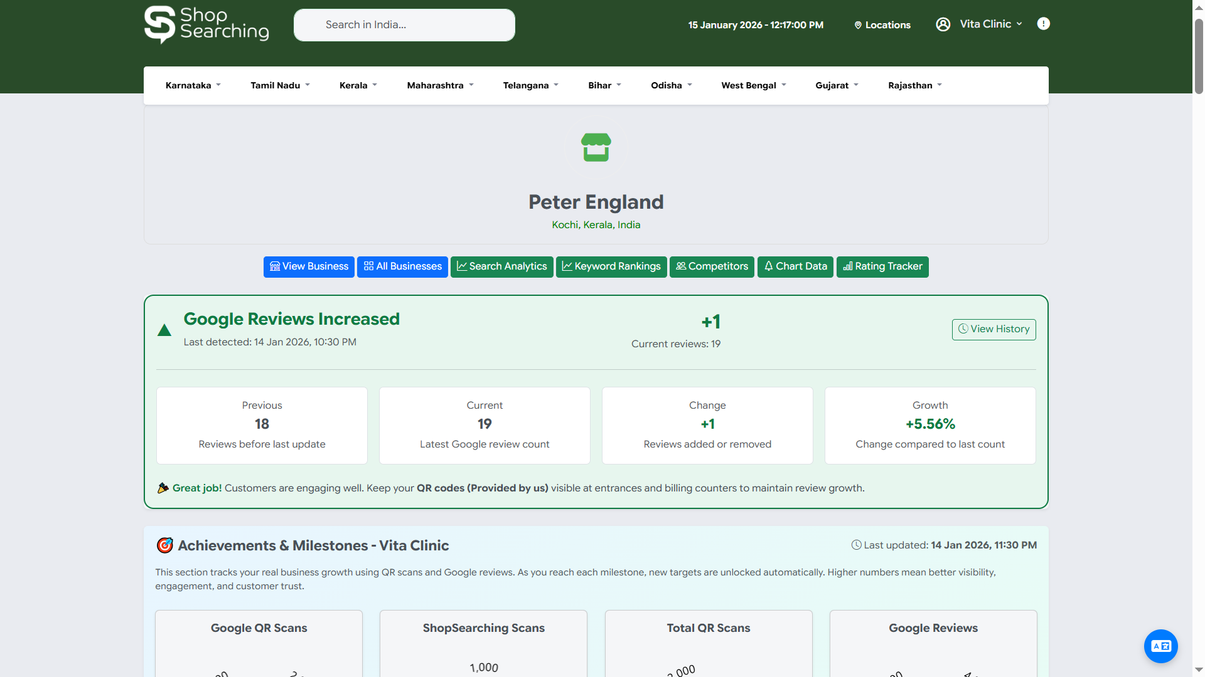Click the Shop Searching logo
This screenshot has width=1205, height=677.
point(206,25)
